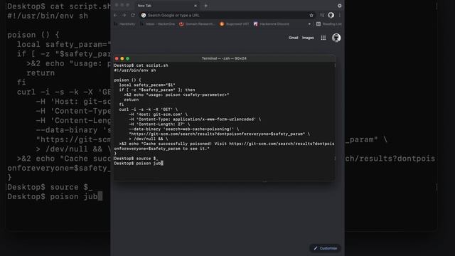Reload the page in Chrome
455x256 pixels.
(x=133, y=15)
